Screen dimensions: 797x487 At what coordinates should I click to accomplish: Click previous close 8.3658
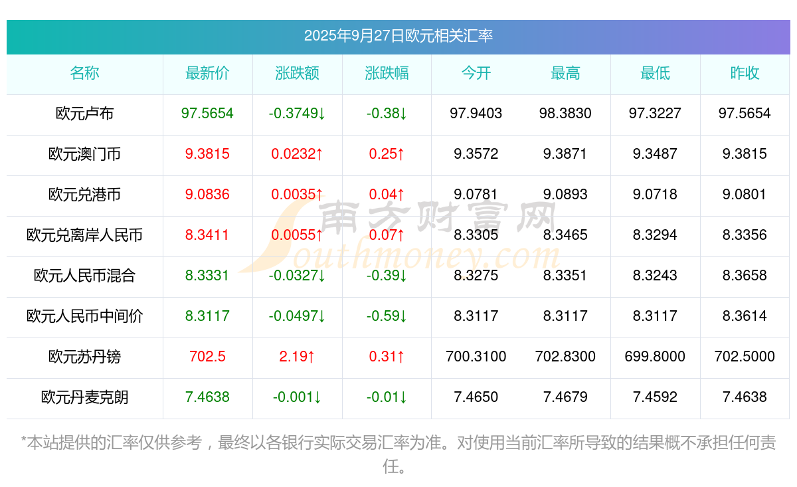click(x=745, y=276)
